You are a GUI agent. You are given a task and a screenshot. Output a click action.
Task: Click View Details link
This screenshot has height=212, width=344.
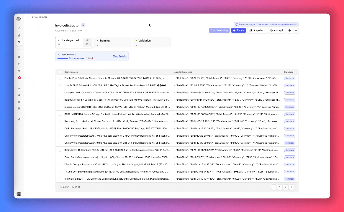(x=120, y=56)
